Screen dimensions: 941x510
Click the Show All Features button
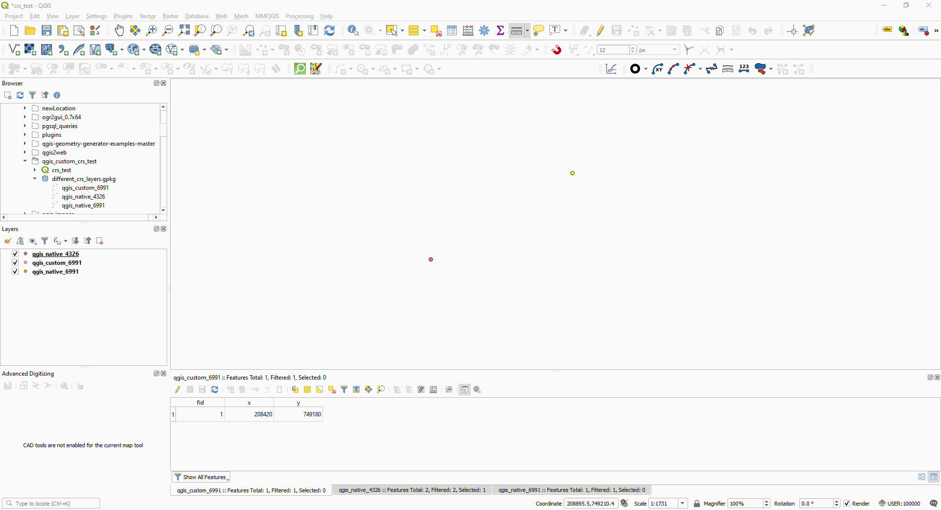200,477
